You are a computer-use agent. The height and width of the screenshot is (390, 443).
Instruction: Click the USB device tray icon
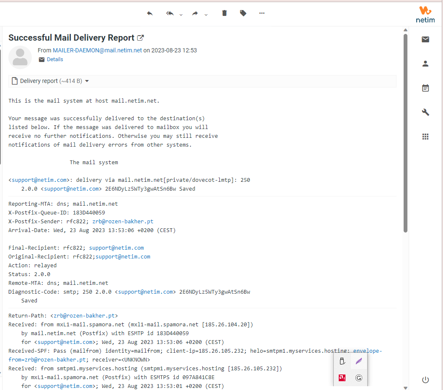tap(342, 361)
